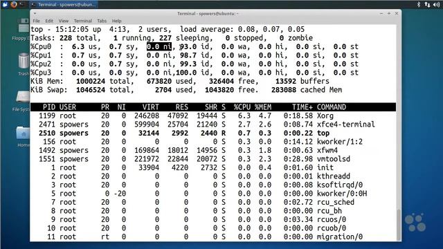
Task: Click the 'rcu_bh' process name
Action: (x=329, y=211)
